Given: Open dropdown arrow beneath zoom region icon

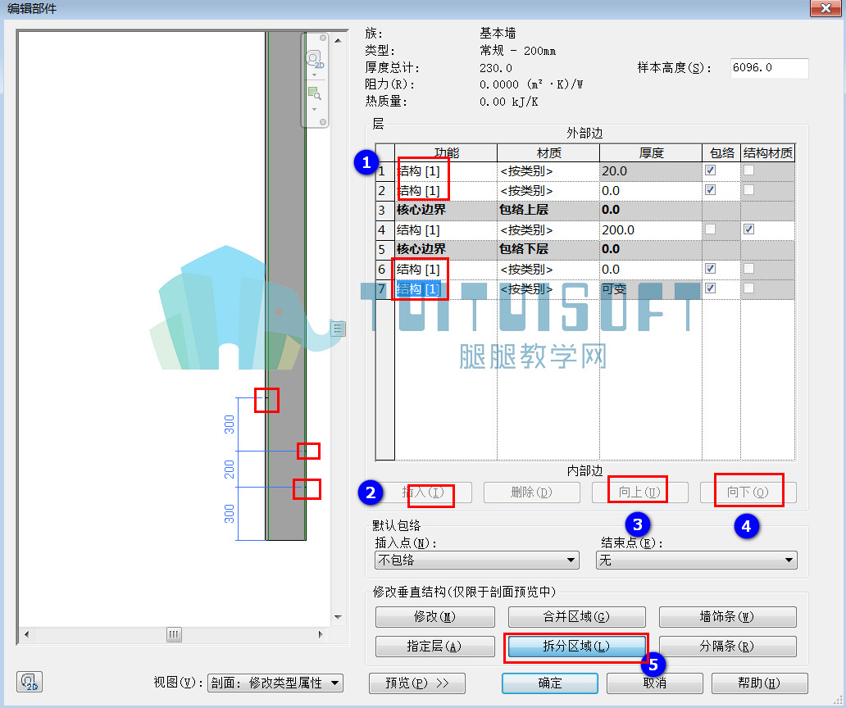Looking at the screenshot, I should tap(315, 110).
